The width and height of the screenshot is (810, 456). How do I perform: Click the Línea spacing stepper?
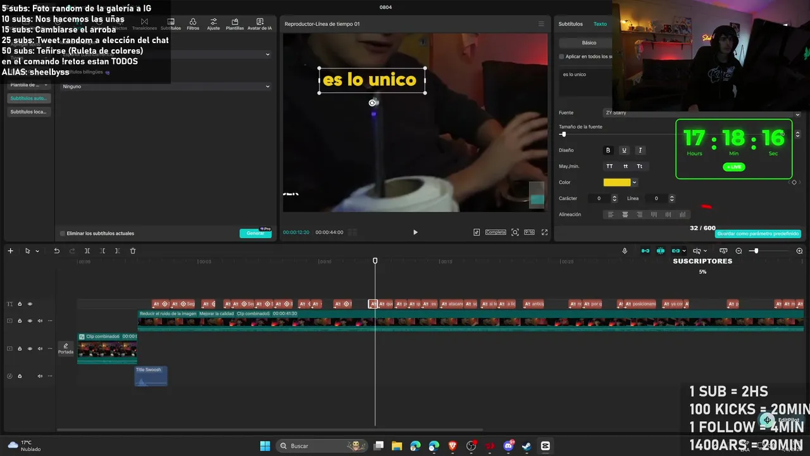[671, 198]
